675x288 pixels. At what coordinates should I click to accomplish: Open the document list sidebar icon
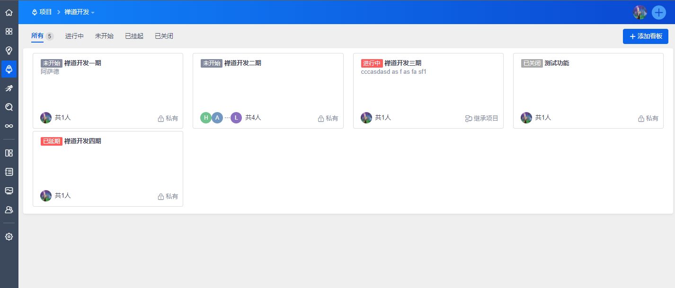(9, 172)
